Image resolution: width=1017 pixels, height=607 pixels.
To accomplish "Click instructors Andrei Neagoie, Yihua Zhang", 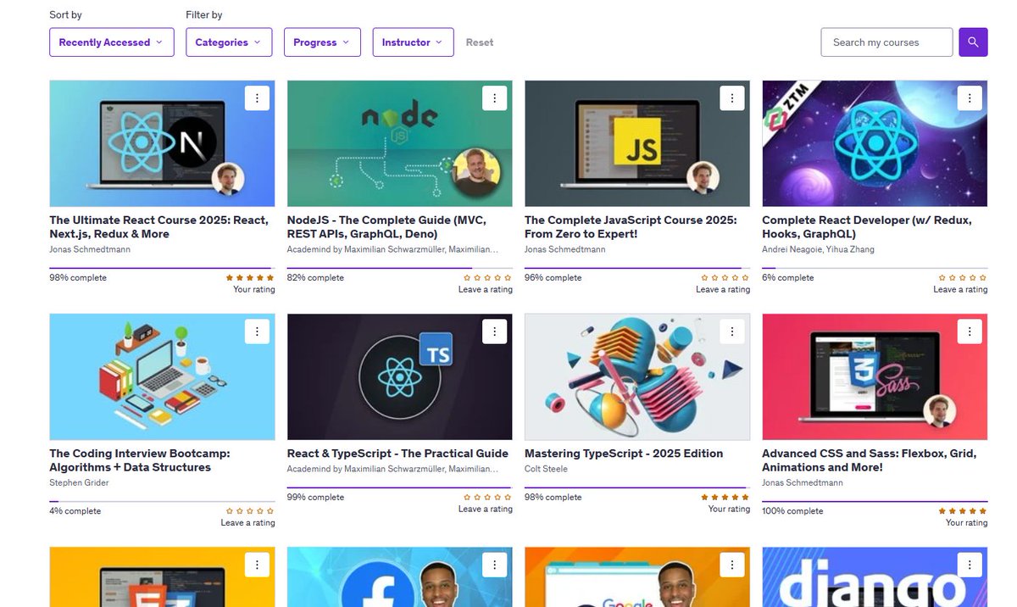I will tap(818, 249).
